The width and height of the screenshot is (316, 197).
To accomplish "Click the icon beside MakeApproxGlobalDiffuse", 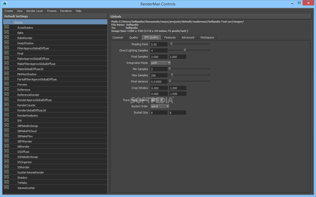I will click(6, 58).
